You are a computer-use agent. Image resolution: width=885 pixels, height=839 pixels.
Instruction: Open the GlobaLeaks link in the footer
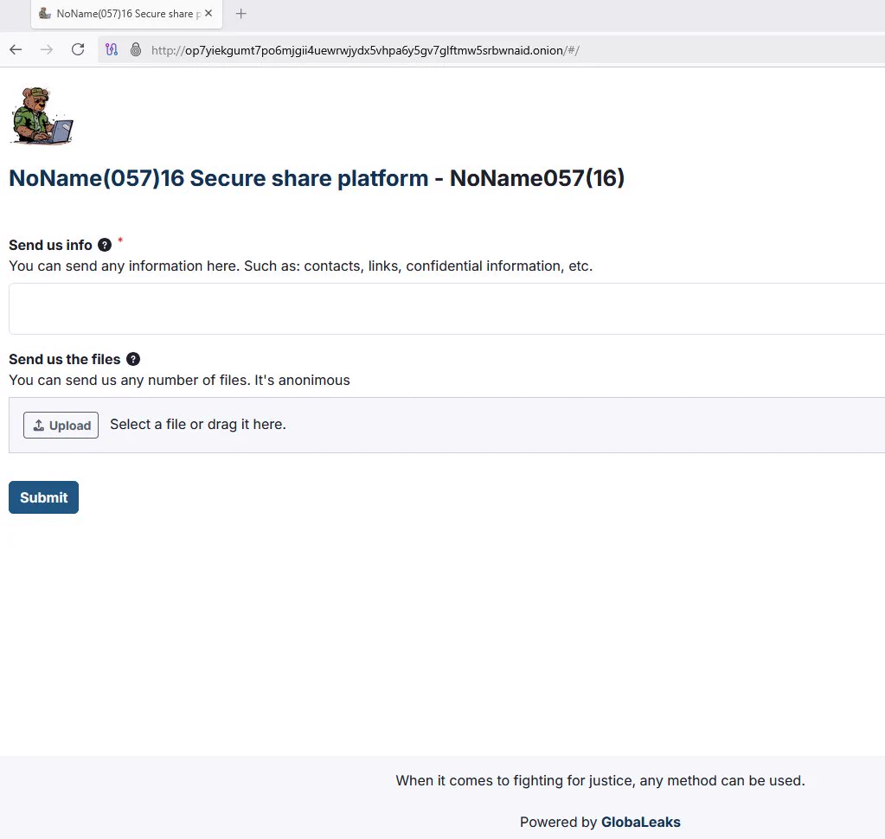pos(641,822)
